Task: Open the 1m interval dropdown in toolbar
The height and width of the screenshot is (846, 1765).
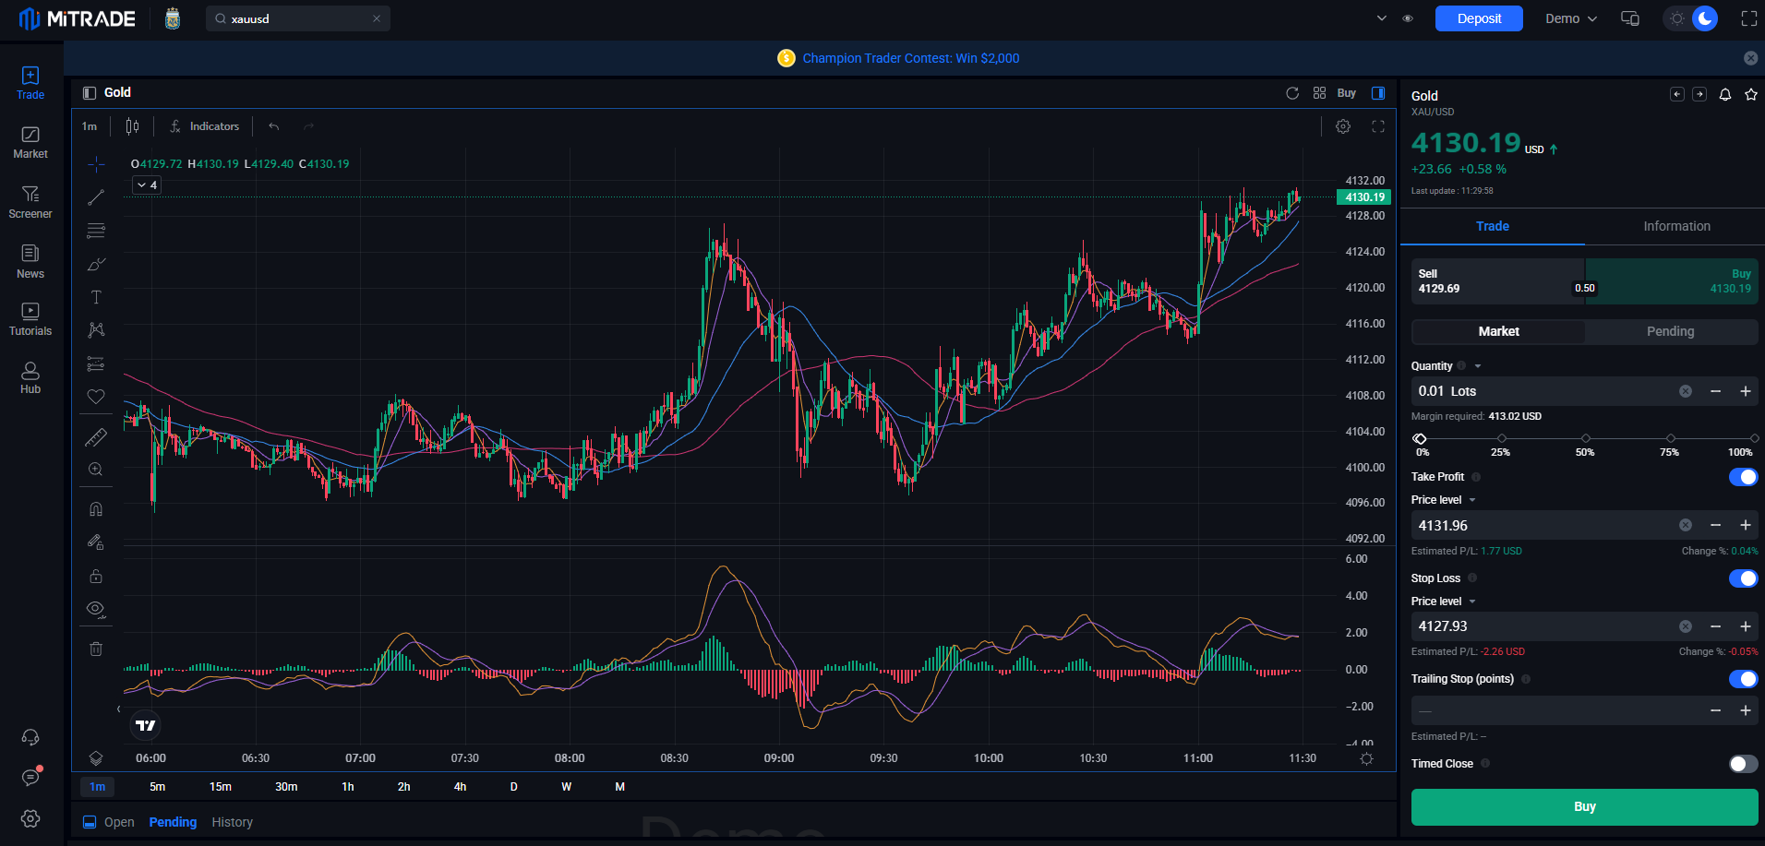Action: click(x=90, y=126)
